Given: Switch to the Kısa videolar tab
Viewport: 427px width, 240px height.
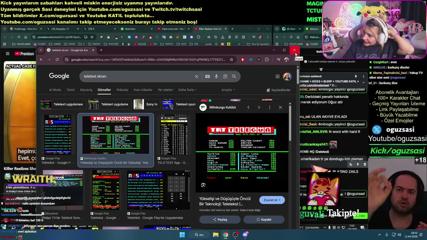Looking at the screenshot, I should pyautogui.click(x=143, y=90).
